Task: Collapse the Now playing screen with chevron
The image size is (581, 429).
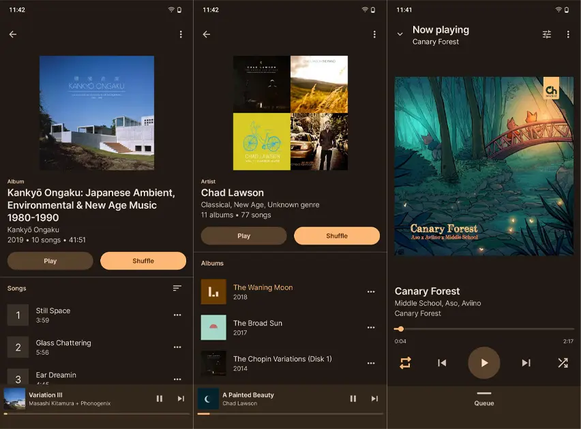Action: pyautogui.click(x=400, y=34)
